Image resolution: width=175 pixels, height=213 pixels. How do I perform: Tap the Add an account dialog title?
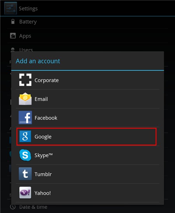38,61
